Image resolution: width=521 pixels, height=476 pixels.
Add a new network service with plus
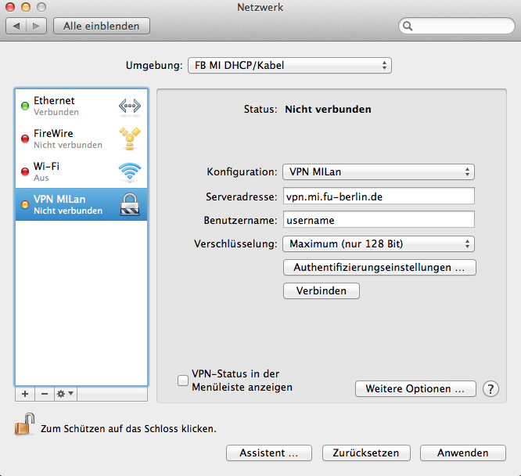pyautogui.click(x=24, y=393)
